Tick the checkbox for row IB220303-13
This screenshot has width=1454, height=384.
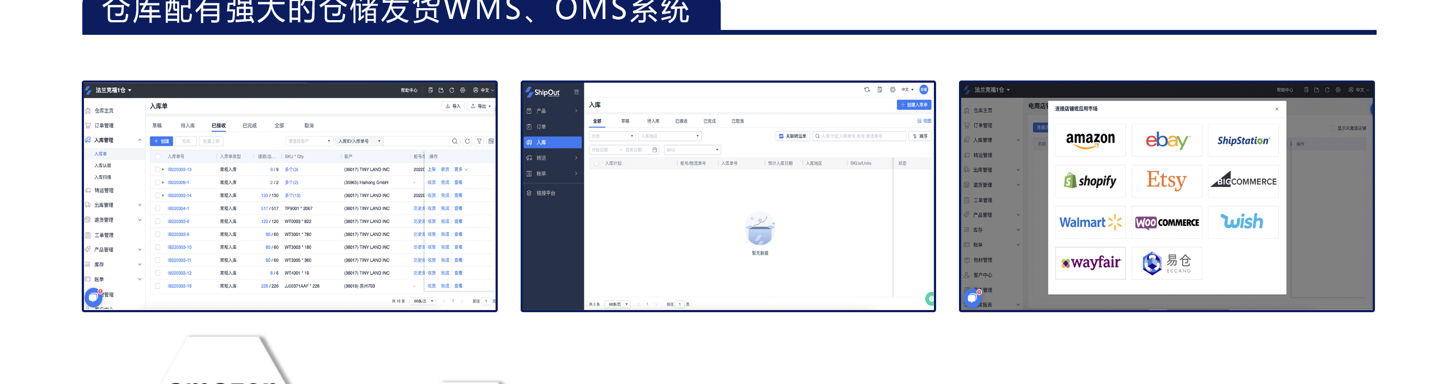click(x=158, y=170)
